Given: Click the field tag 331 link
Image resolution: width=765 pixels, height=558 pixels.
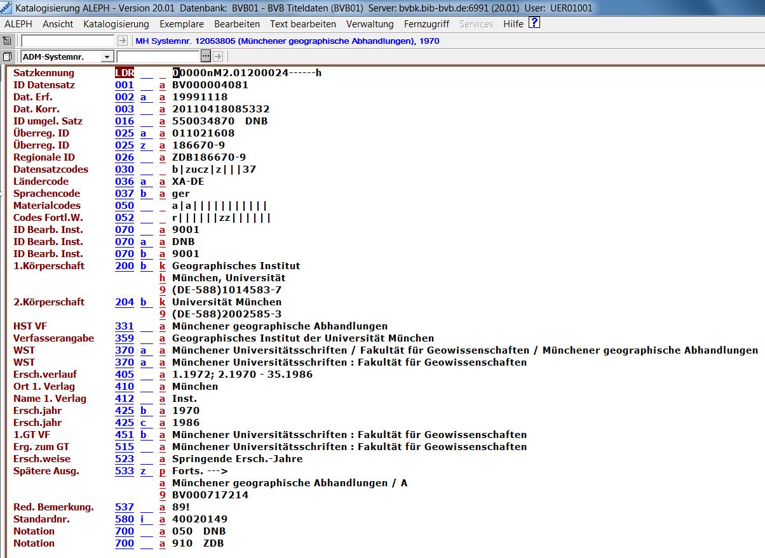Looking at the screenshot, I should pyautogui.click(x=125, y=326).
